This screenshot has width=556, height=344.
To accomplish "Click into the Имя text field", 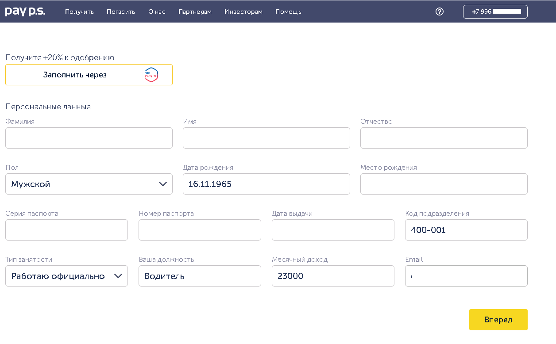I will (266, 138).
